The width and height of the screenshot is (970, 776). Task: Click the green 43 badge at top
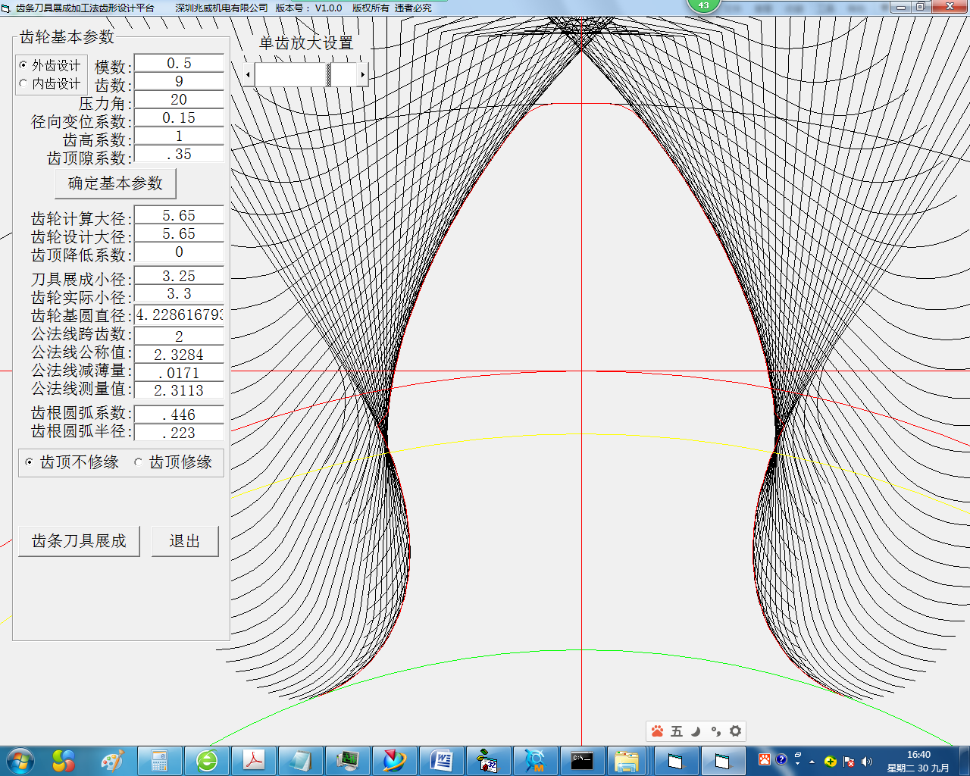(x=704, y=5)
